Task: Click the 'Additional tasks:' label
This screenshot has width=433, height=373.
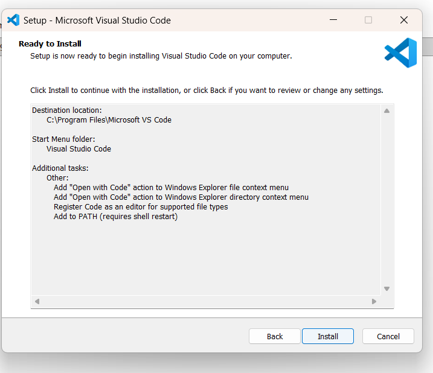Action: (x=60, y=168)
